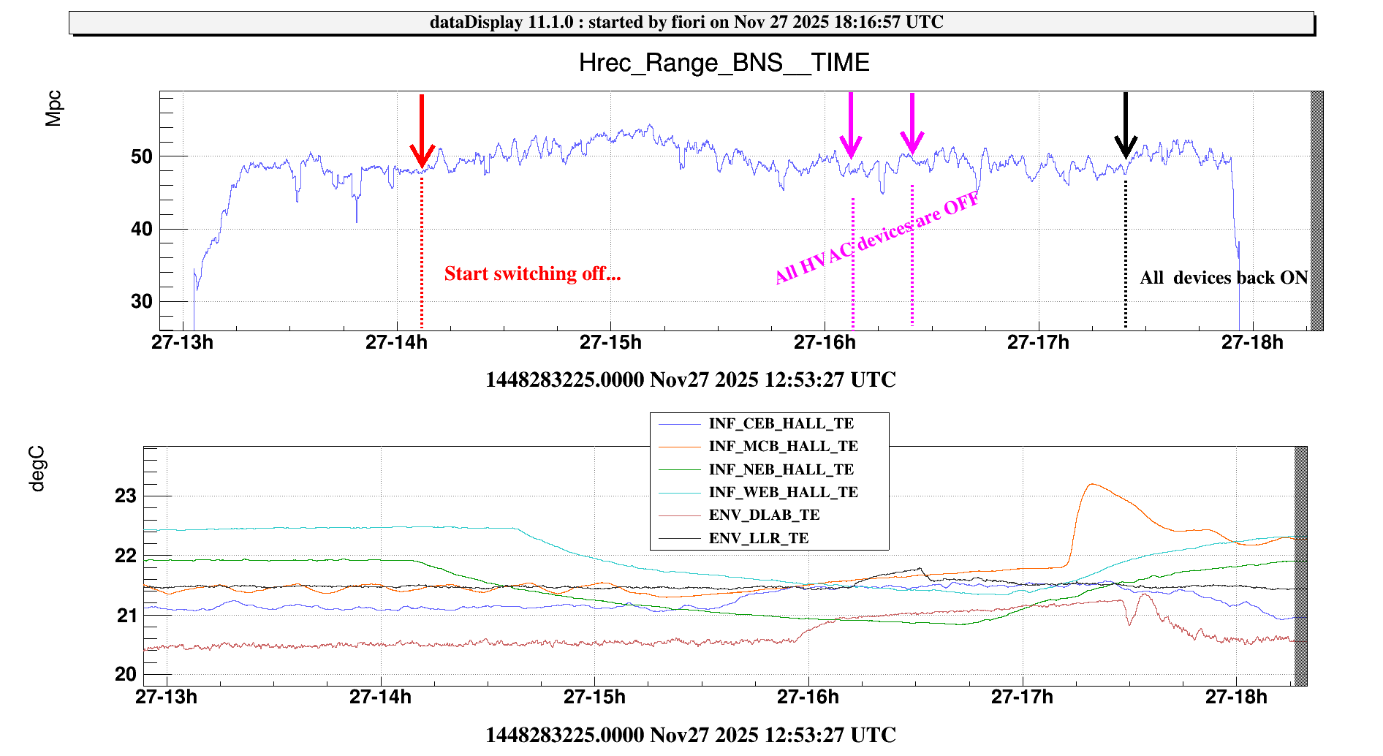Select the ENV_LLR_TE legend label
Image resolution: width=1383 pixels, height=756 pixels.
point(759,539)
